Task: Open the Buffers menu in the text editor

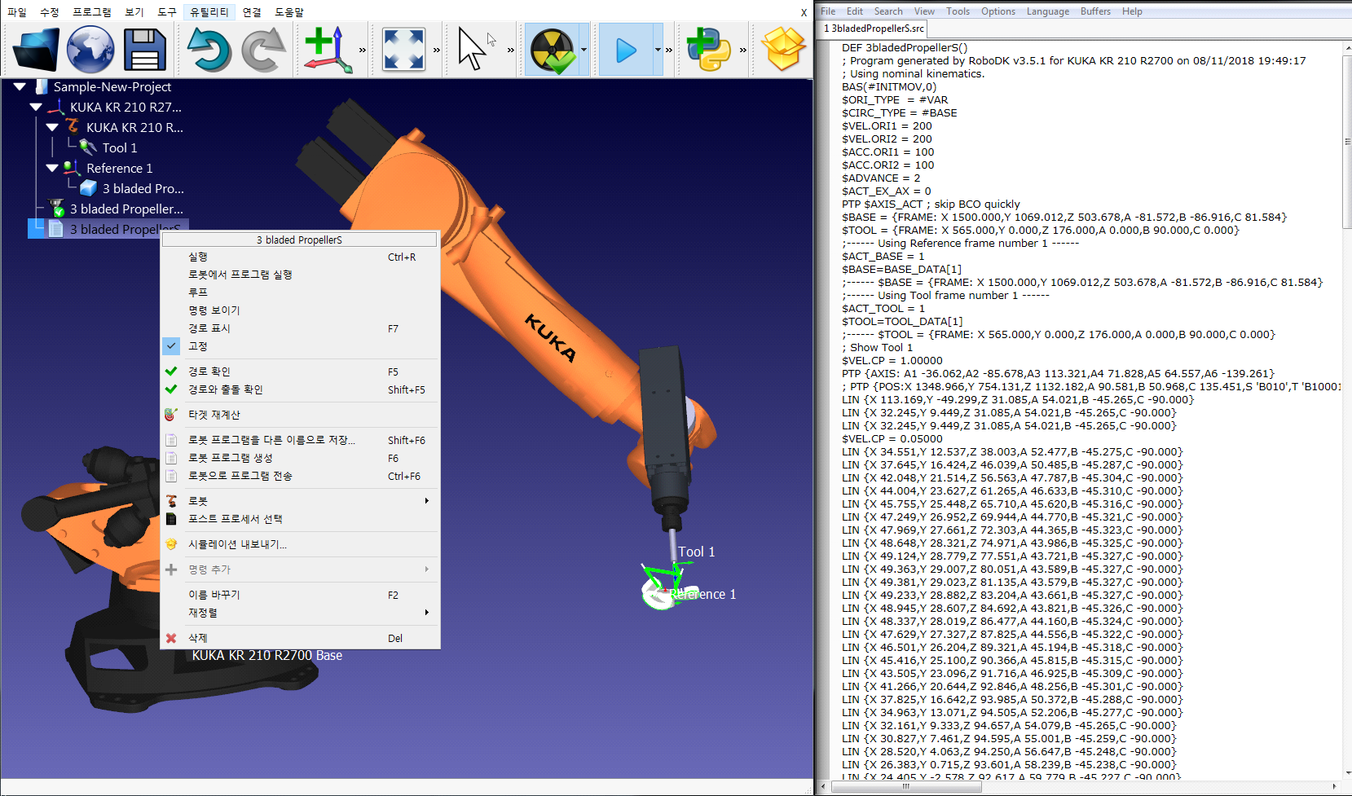Action: [1095, 11]
